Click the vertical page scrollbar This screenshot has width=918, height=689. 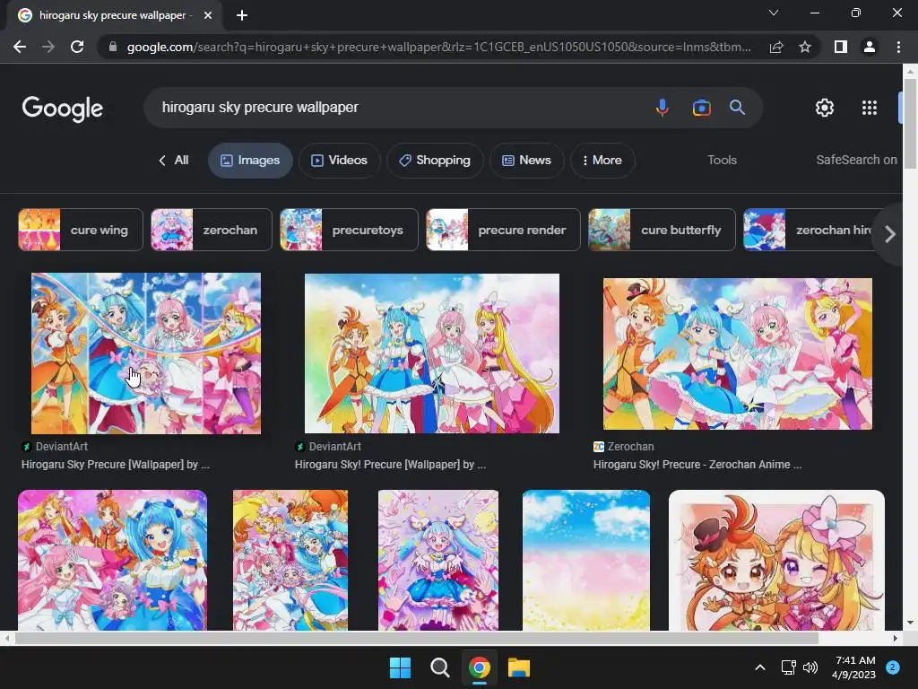(910, 123)
